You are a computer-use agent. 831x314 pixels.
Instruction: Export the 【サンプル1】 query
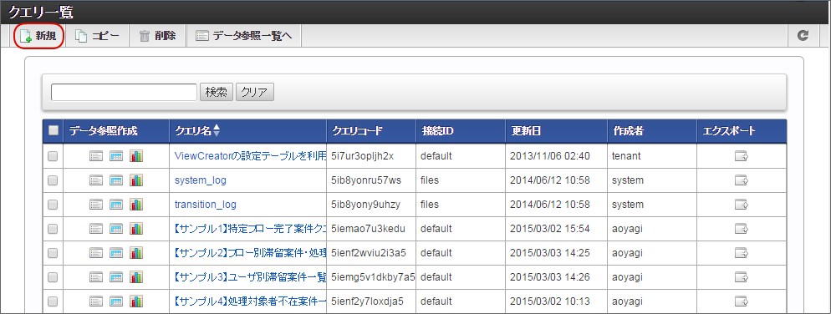point(741,229)
